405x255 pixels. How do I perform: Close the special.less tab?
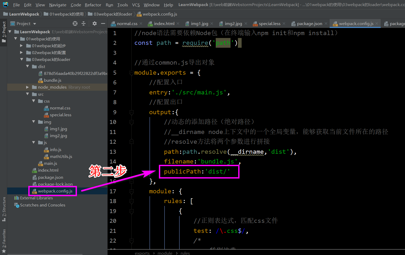click(x=284, y=23)
